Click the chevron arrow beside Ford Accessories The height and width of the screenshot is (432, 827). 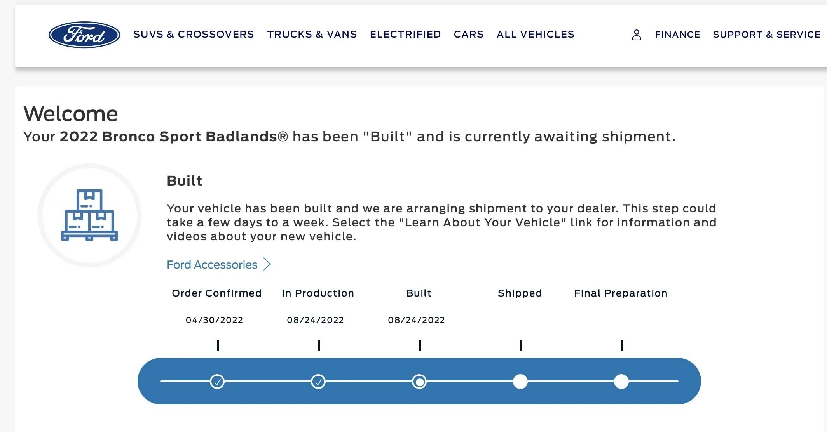tap(267, 264)
